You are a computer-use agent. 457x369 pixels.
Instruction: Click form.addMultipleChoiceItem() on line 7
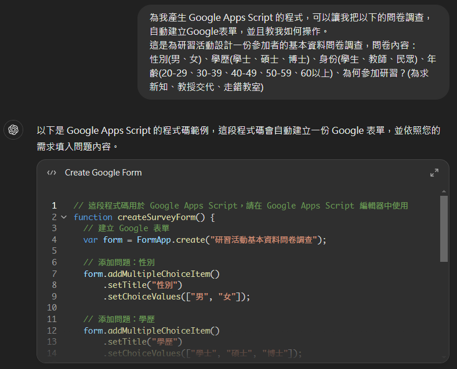pyautogui.click(x=151, y=274)
